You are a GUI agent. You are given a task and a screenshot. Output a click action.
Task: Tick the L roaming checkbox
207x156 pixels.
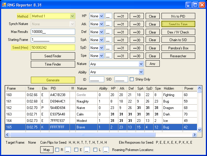[95, 150]
